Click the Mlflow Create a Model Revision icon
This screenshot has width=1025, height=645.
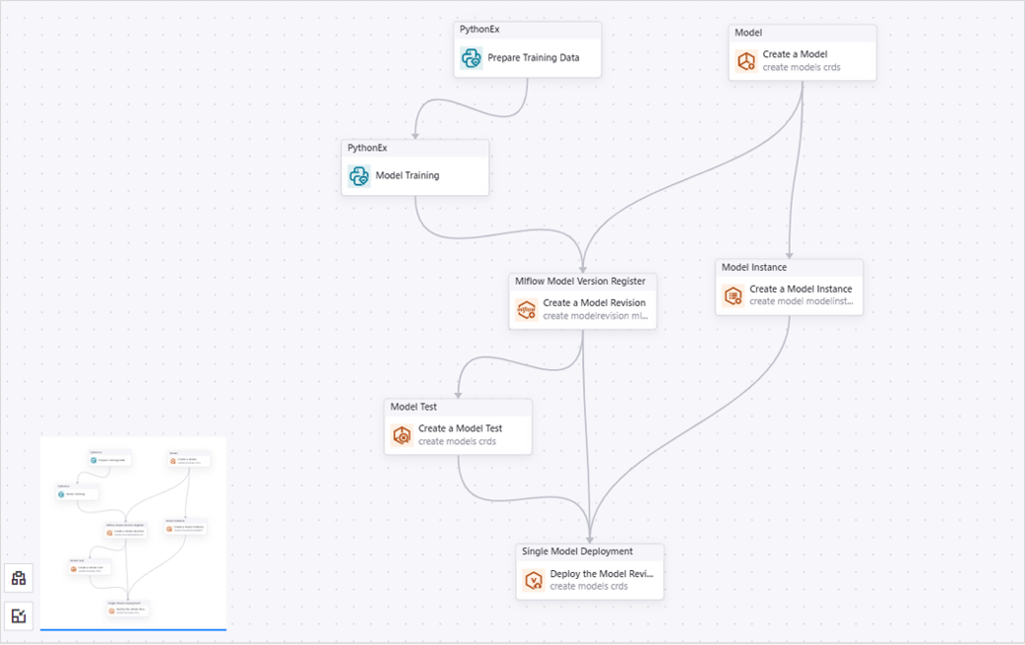[527, 309]
